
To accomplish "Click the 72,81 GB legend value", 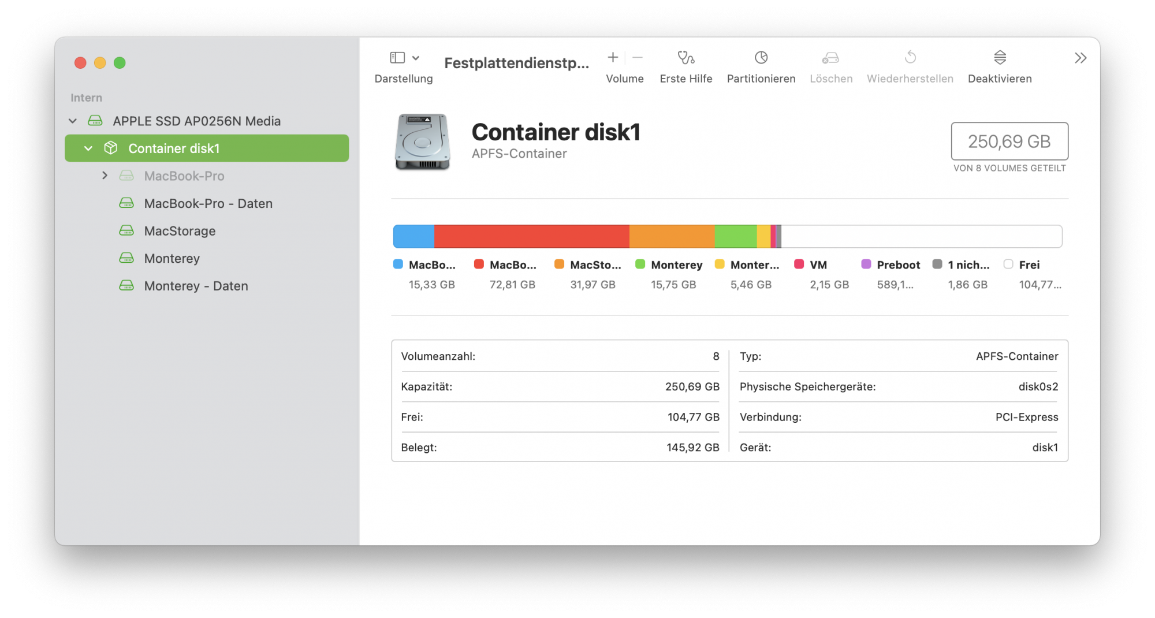I will pyautogui.click(x=512, y=285).
